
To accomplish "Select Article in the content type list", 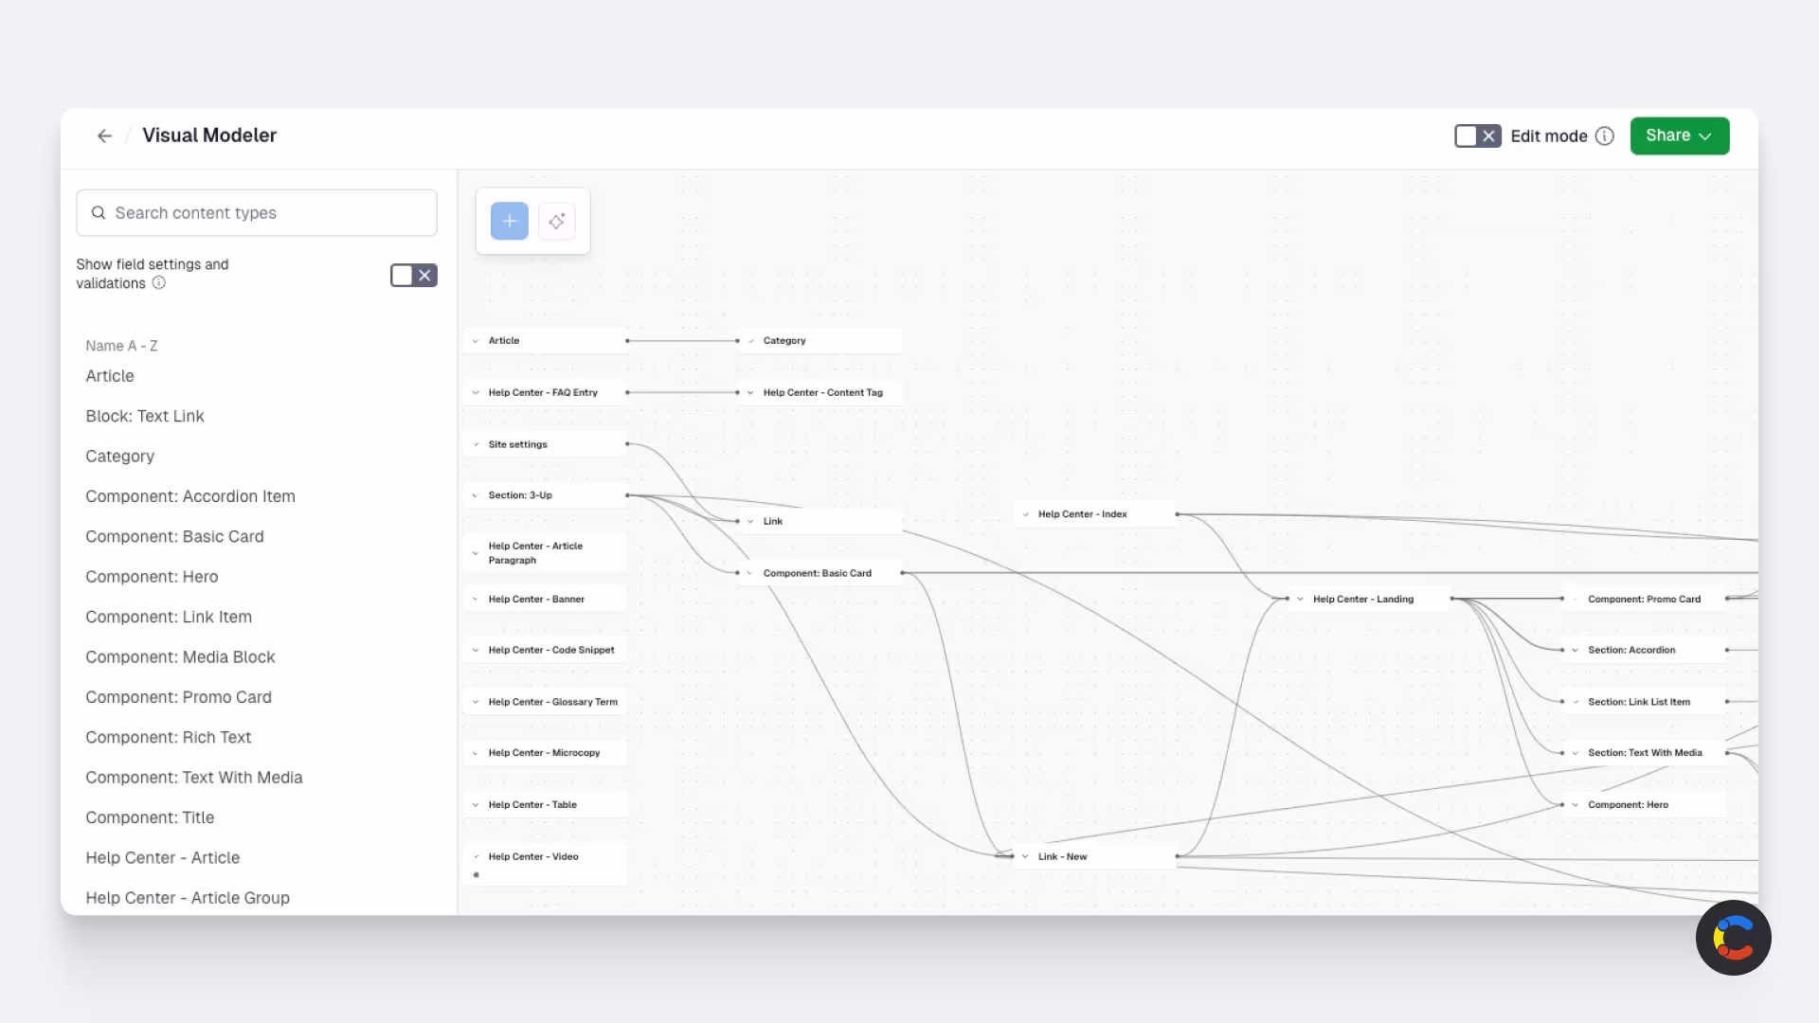I will tap(110, 376).
